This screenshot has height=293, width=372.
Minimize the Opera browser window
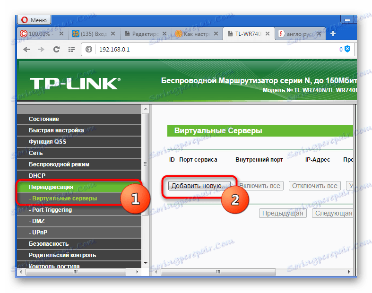(347, 20)
